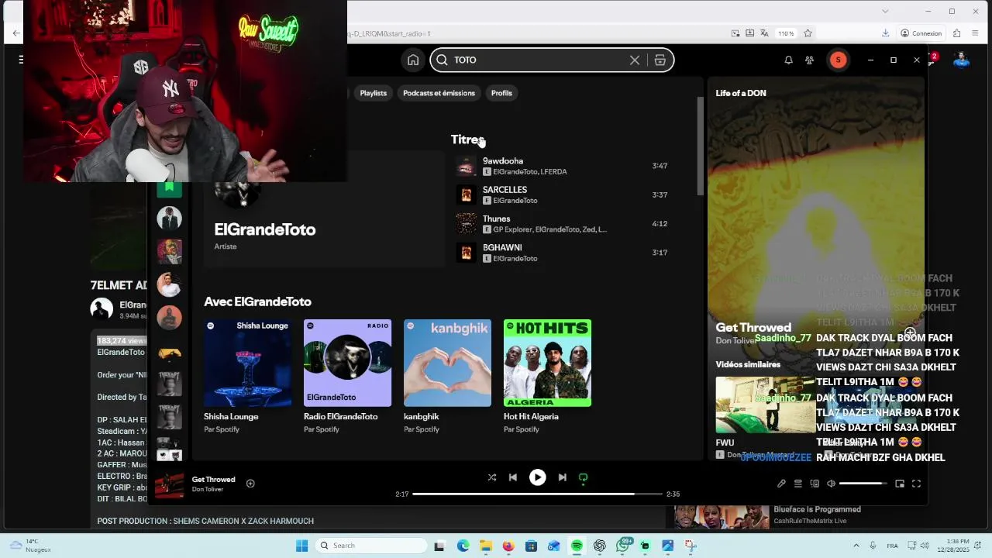
Task: Open WhatsApp from the taskbar
Action: [x=623, y=546]
